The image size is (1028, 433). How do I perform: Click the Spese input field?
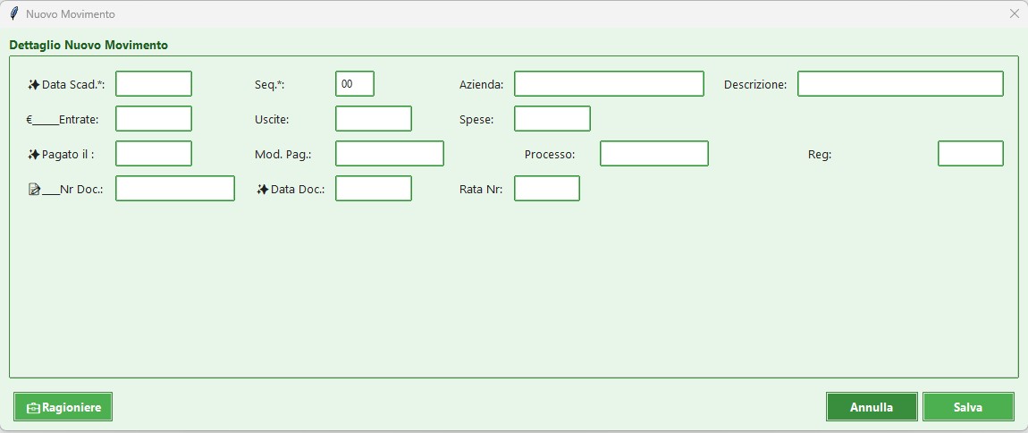coord(552,119)
